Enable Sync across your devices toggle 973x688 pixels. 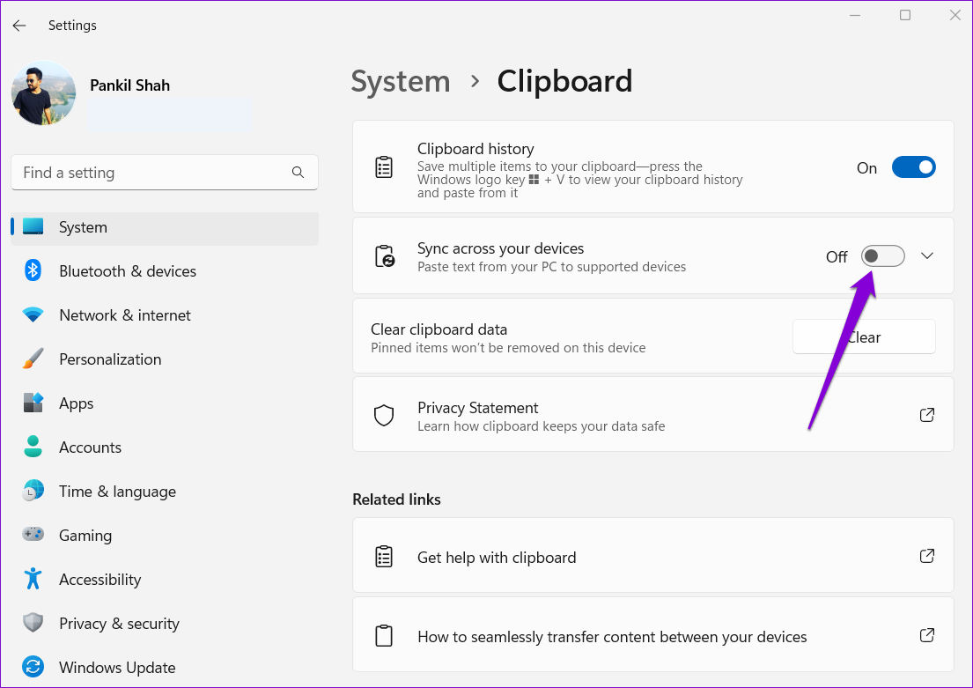click(x=882, y=255)
